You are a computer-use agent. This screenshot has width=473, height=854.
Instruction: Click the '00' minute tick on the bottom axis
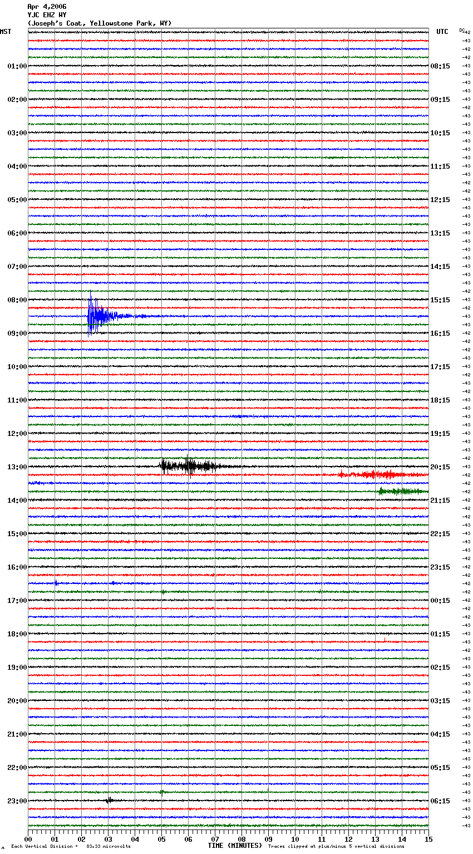(28, 839)
